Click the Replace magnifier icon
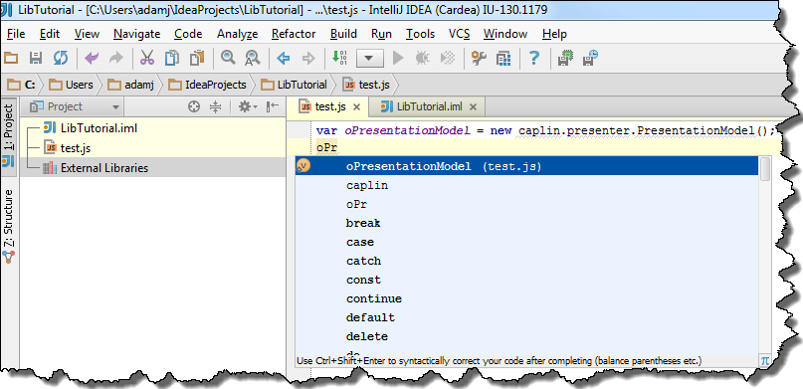Screen dimensions: 803x389 [x=253, y=58]
